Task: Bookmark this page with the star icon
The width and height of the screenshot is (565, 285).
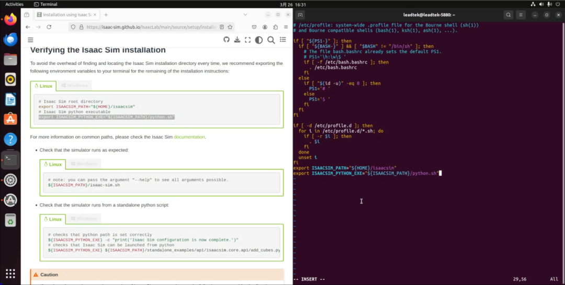Action: pos(230,27)
